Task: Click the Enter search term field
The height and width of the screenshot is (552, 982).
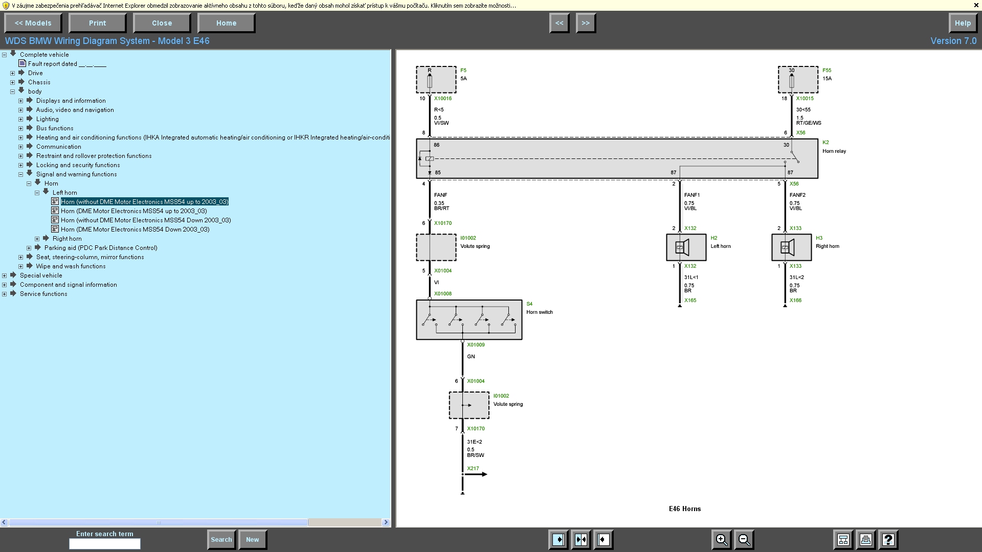Action: click(x=105, y=544)
